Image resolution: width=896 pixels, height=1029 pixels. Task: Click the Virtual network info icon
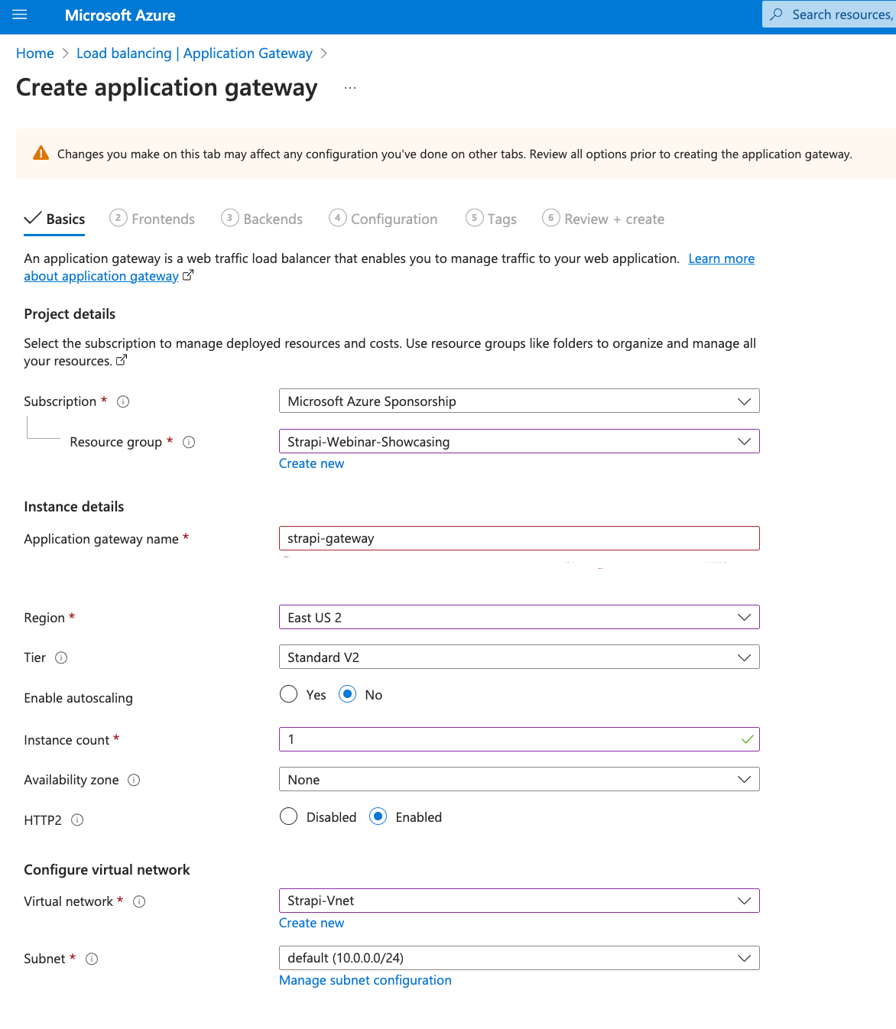point(139,901)
